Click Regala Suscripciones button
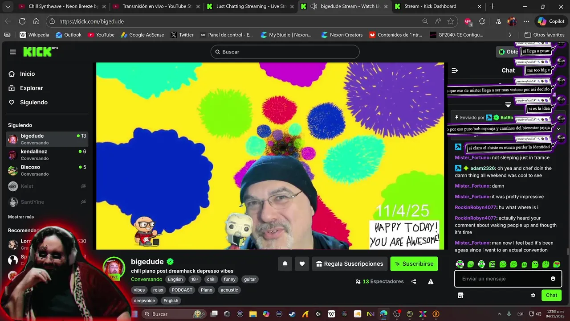 (x=350, y=264)
